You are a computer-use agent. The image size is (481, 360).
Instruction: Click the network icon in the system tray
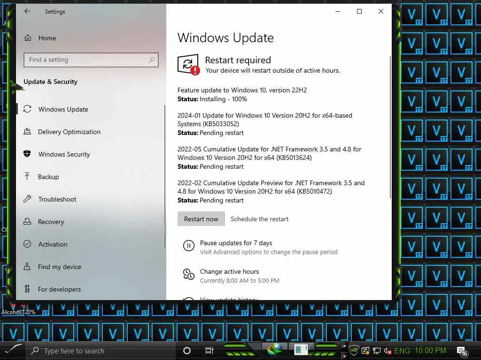[377, 351]
